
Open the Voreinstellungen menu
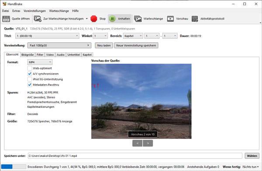[x=34, y=11]
